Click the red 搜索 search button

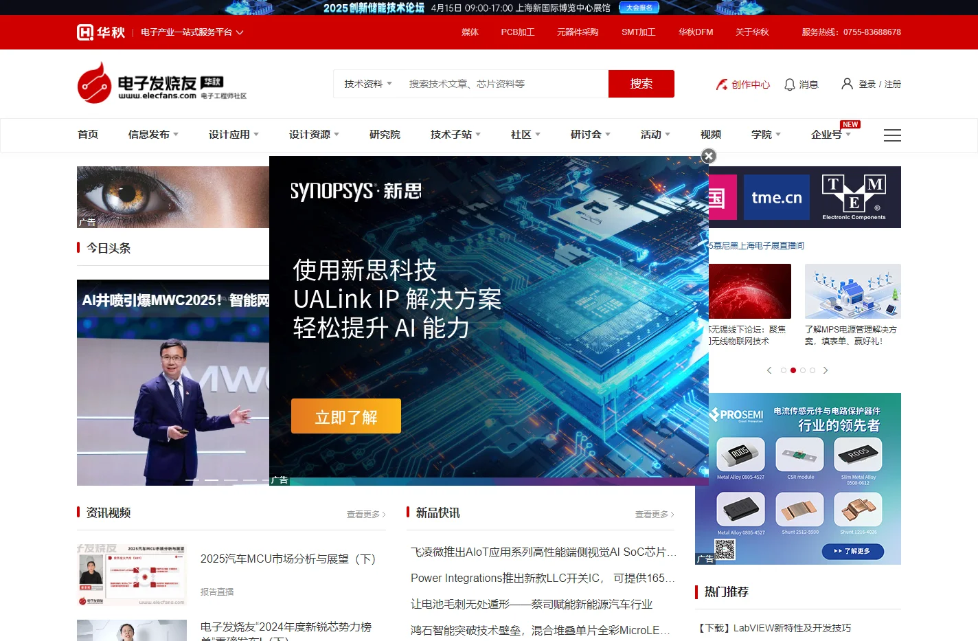click(641, 84)
